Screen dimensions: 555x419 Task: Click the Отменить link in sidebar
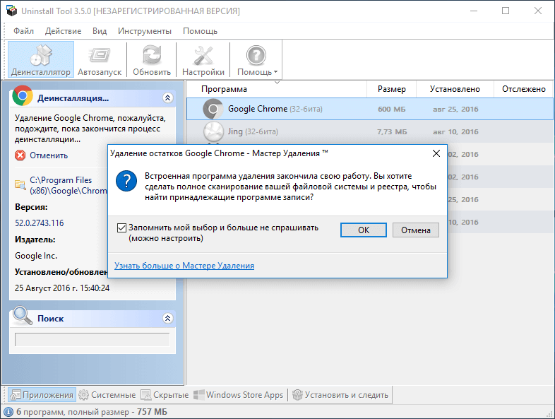(49, 155)
